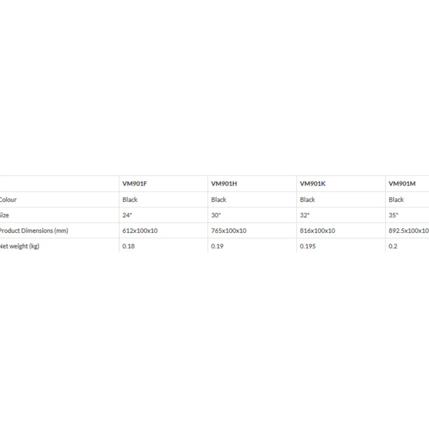Select the Product Dimensions (mm) row label
The height and width of the screenshot is (429, 429).
34,231
